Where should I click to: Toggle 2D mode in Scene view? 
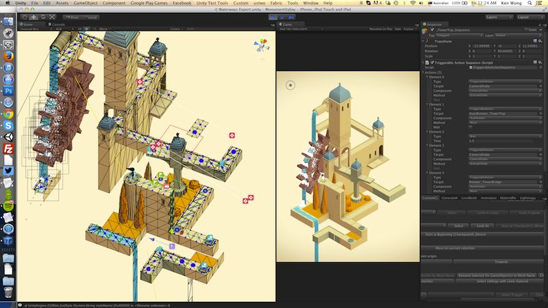(79, 29)
